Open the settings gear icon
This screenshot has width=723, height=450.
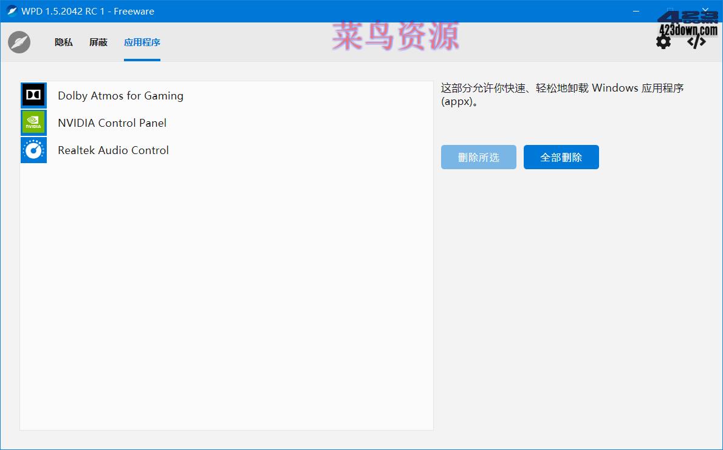coord(663,41)
